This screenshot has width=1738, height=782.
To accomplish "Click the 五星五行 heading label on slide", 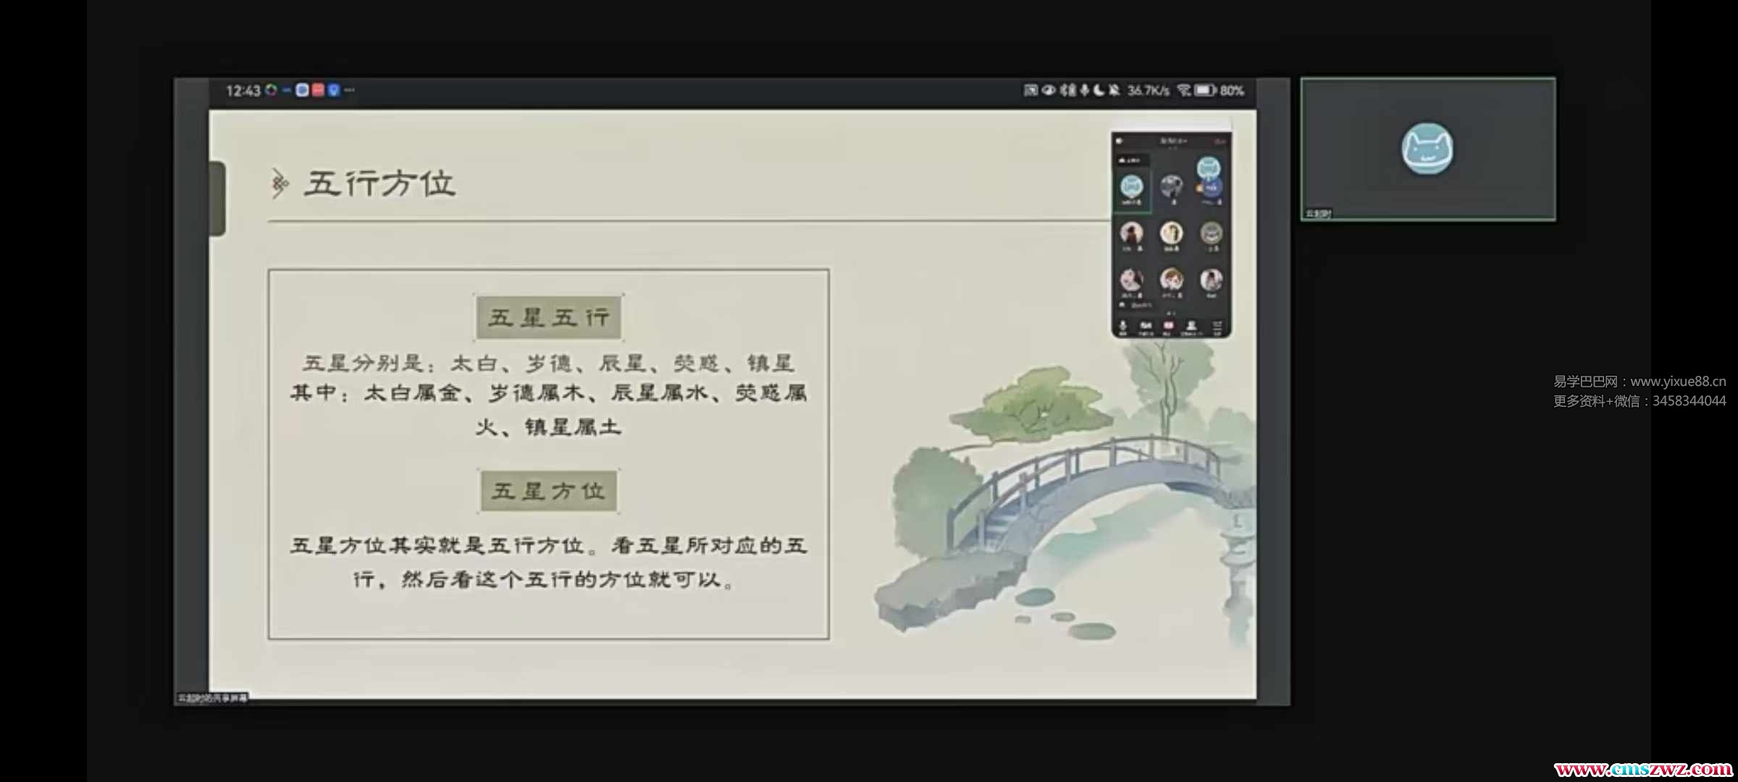I will (549, 317).
